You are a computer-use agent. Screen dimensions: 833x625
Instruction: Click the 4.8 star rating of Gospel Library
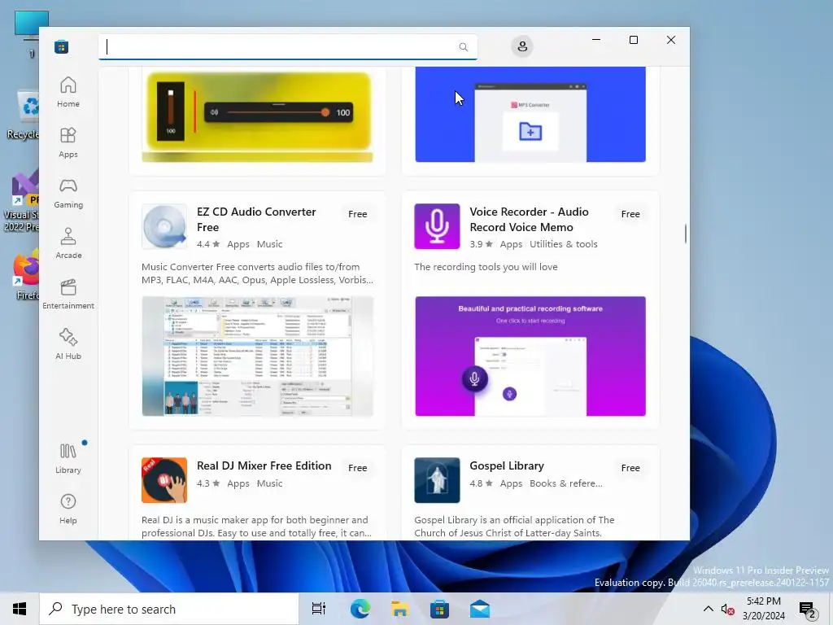[482, 483]
